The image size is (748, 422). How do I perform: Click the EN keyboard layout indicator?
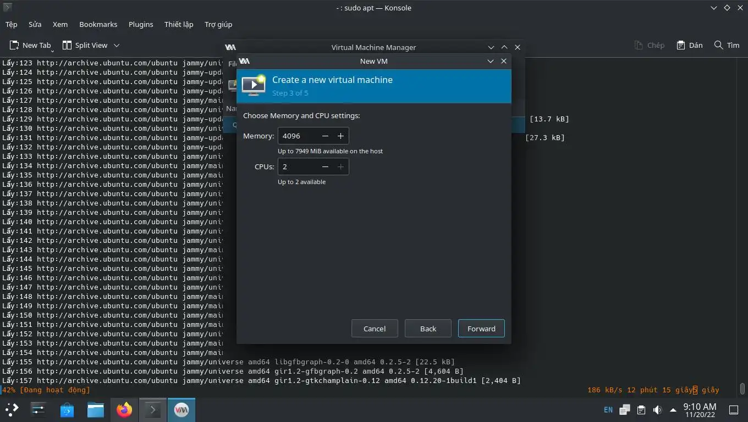[x=608, y=410]
